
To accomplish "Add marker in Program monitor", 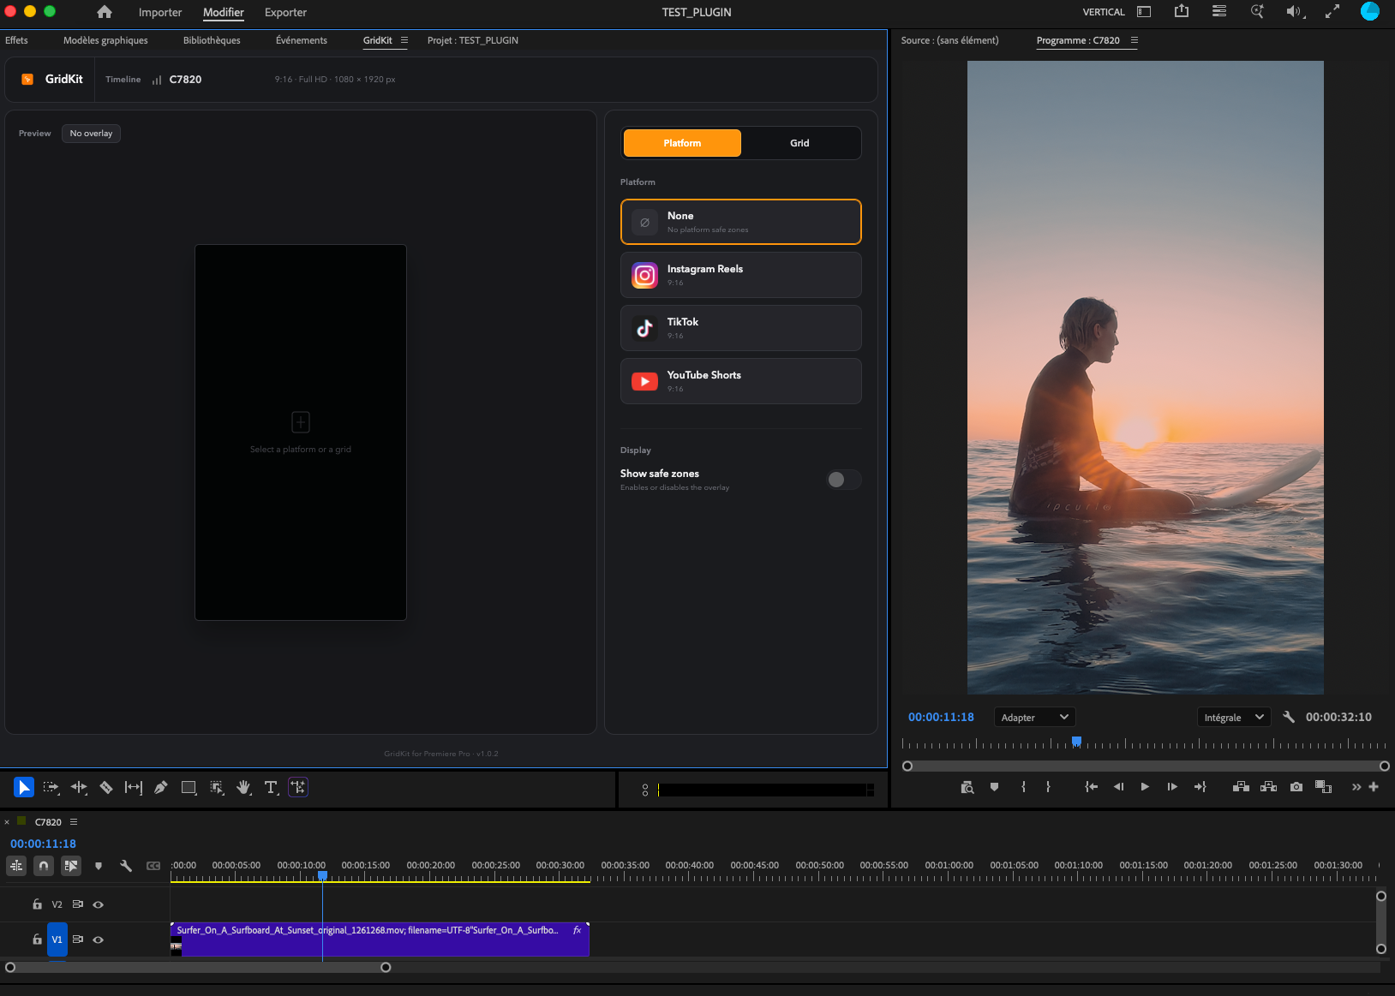I will point(994,787).
